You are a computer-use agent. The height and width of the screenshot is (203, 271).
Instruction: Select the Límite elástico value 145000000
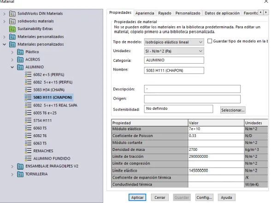pyautogui.click(x=216, y=171)
